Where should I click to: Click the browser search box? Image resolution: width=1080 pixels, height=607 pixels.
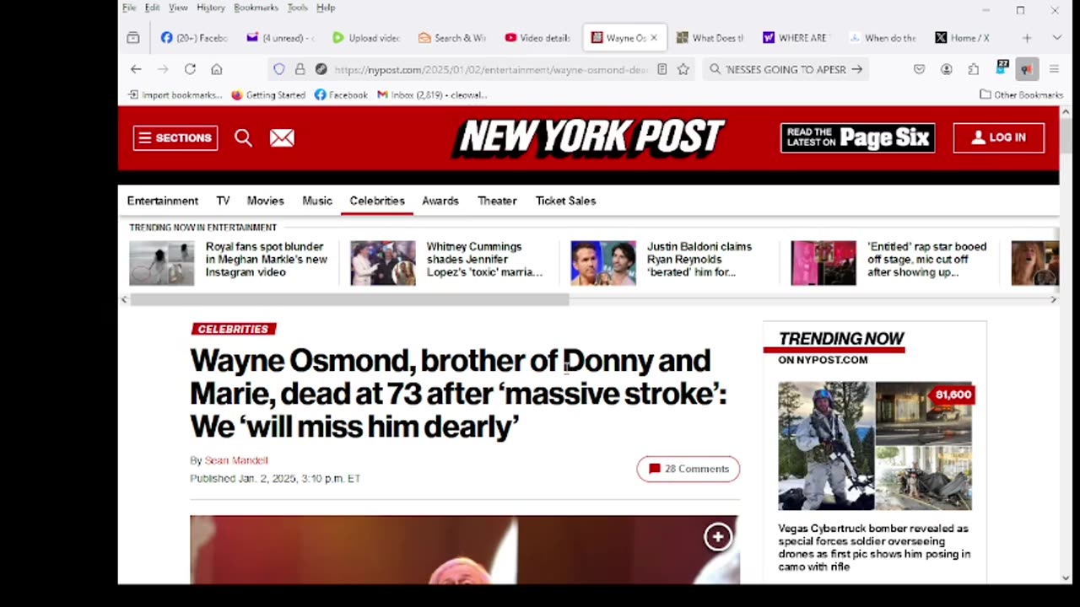(x=785, y=69)
